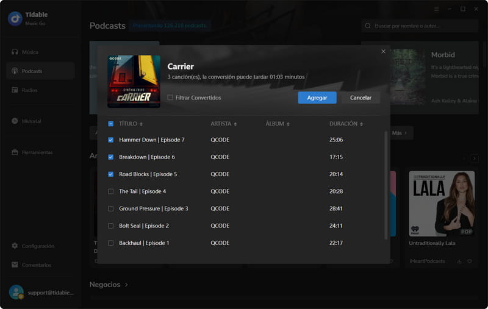Close the Carrier dialog with X

pos(384,51)
